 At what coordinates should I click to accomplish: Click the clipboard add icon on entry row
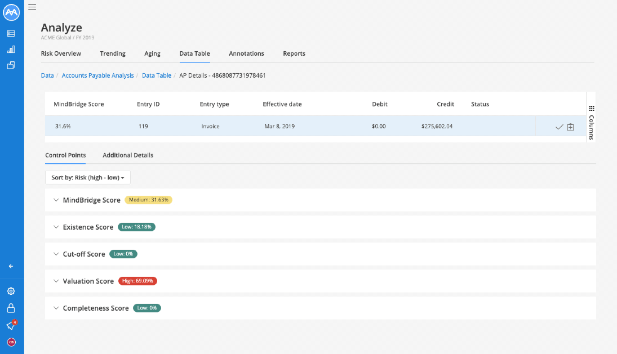click(x=570, y=127)
